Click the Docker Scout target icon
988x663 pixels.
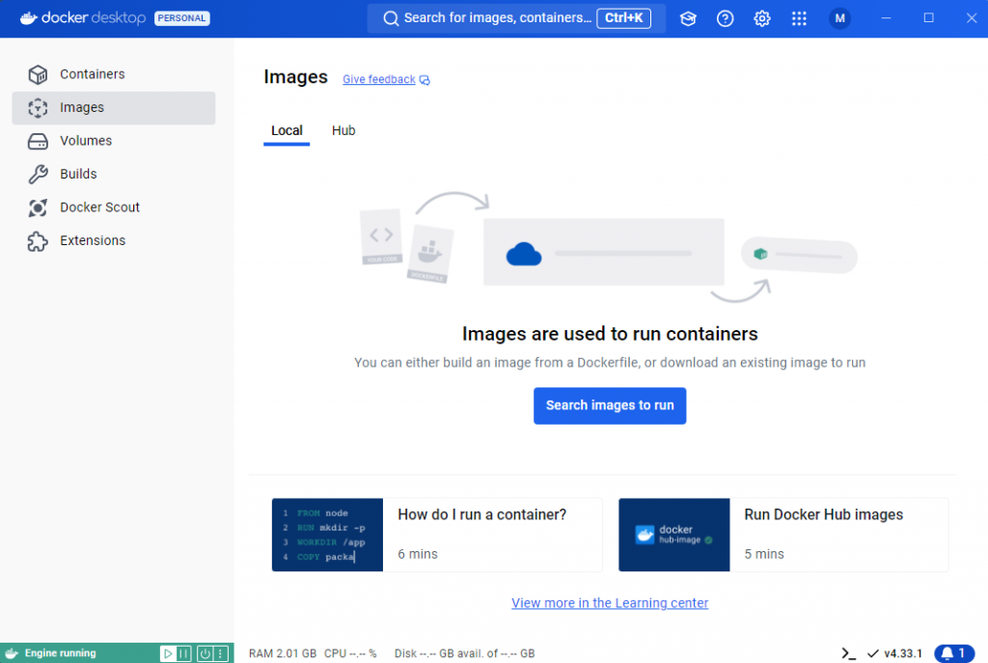(x=38, y=207)
